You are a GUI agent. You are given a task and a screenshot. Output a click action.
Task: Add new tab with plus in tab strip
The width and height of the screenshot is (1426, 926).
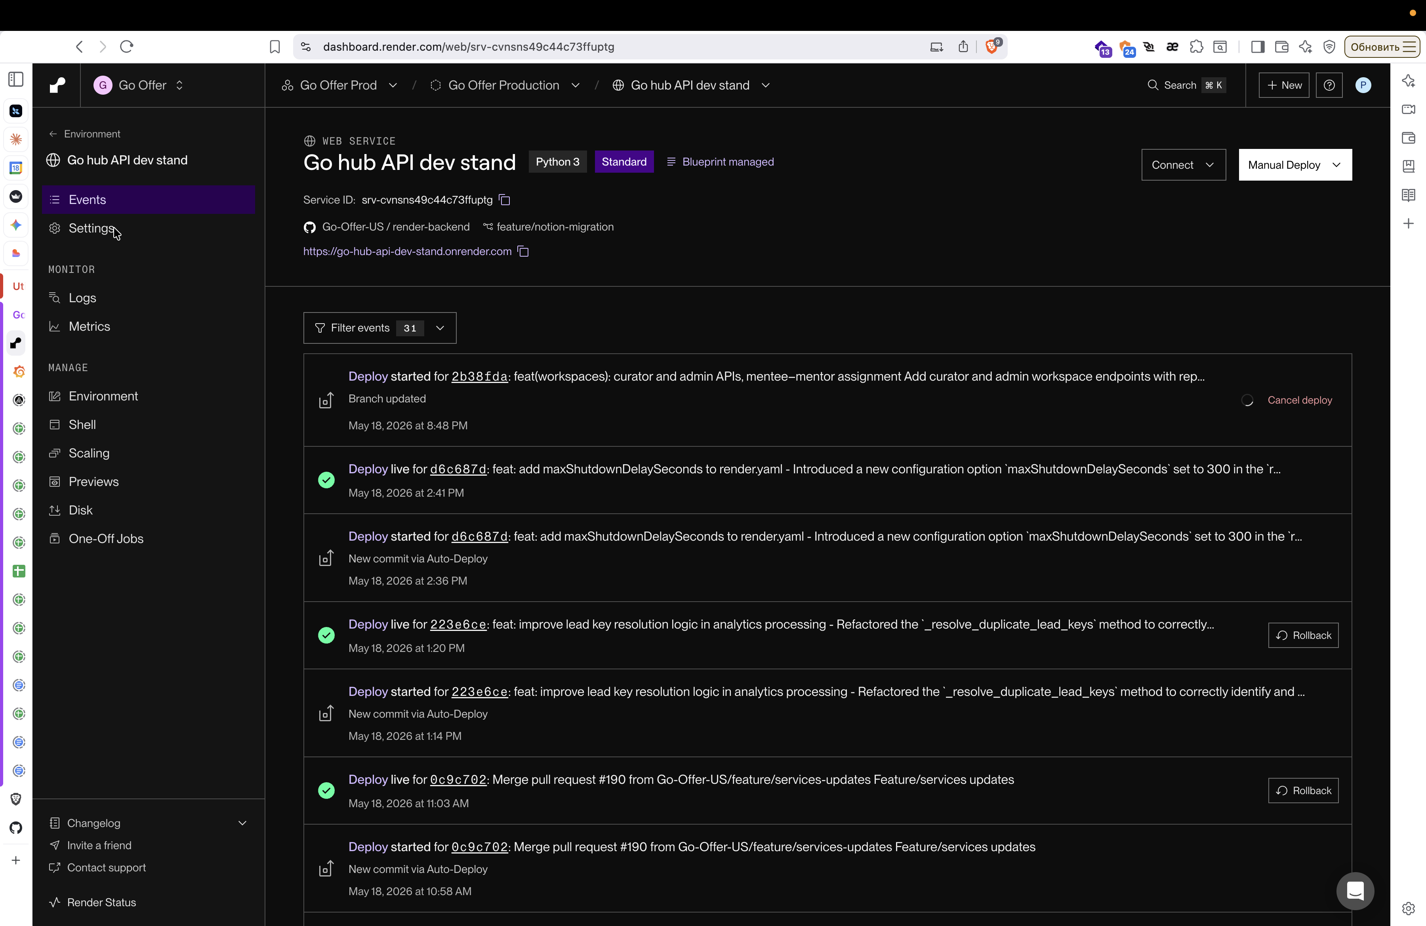(16, 861)
